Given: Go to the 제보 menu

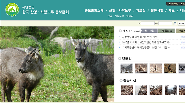Looking at the screenshot, I should tap(171, 11).
